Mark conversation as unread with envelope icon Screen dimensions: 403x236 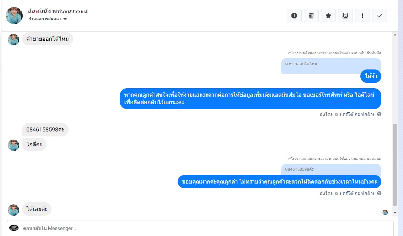[x=345, y=16]
